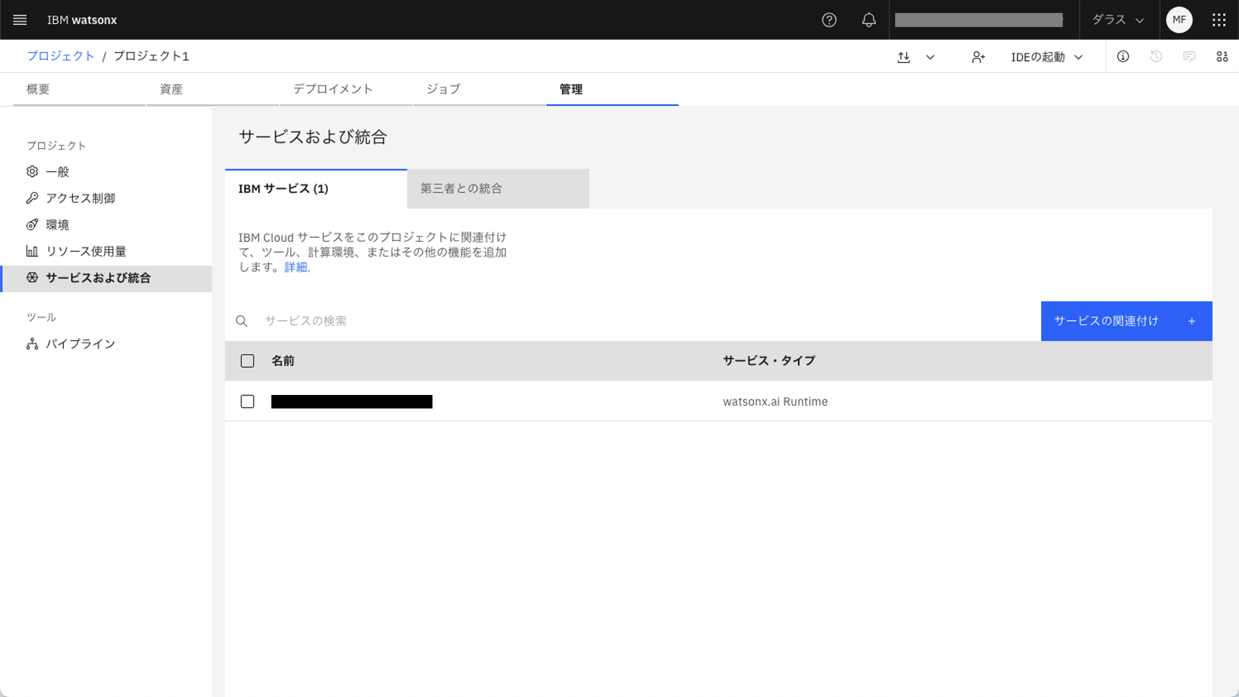Image resolution: width=1239 pixels, height=697 pixels.
Task: Switch to the 資産 tab
Action: 171,89
